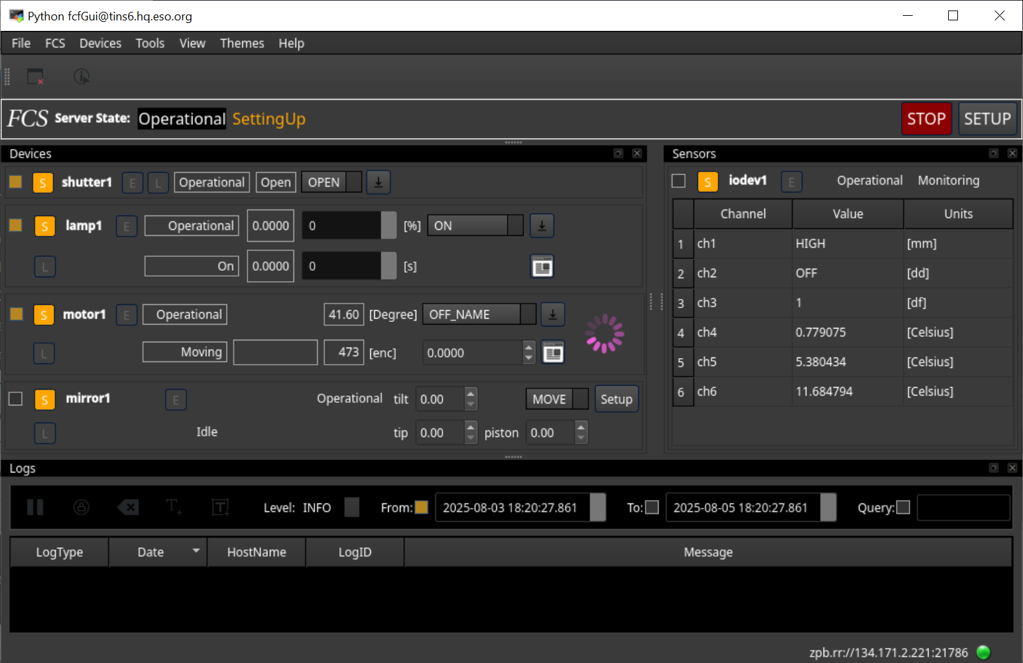Click the toolbar window-close icon
Screen dimensions: 1023x663
click(x=35, y=77)
